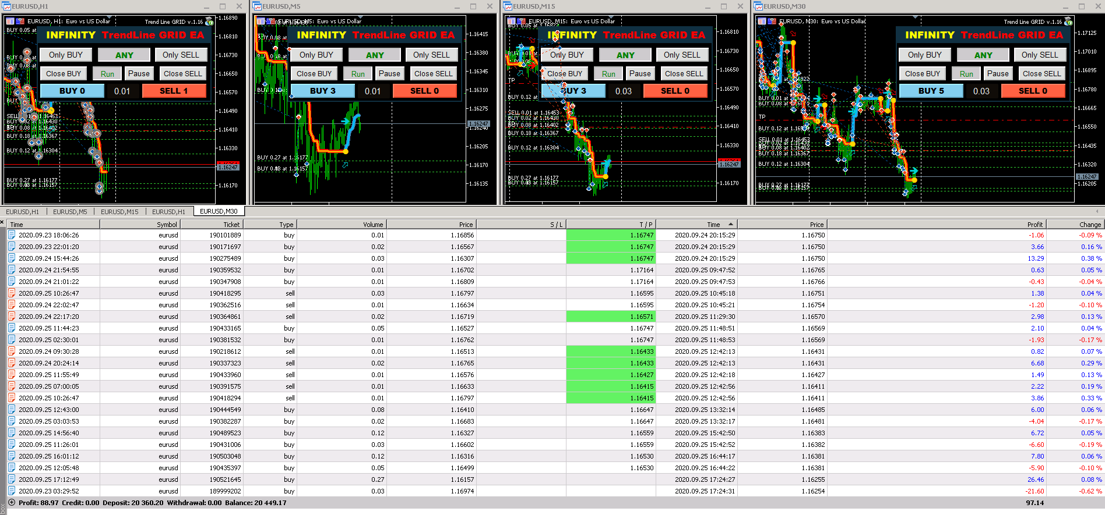This screenshot has width=1105, height=515.
Task: Click the order icon for ticket 190101889
Action: tap(12, 235)
